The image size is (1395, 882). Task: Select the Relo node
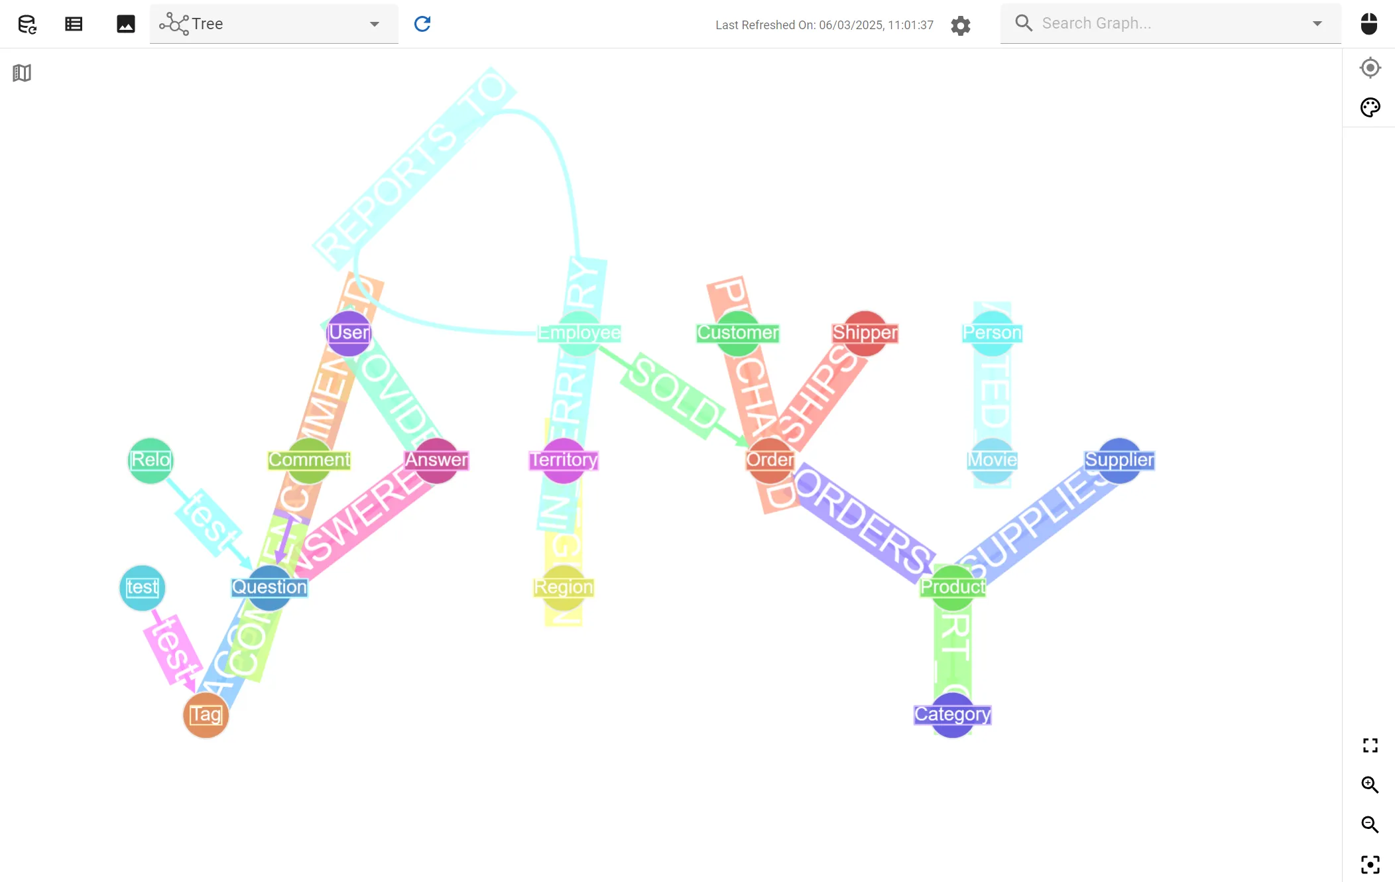[x=151, y=460]
